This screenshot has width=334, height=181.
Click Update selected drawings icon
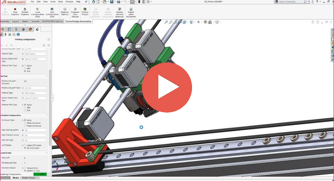(x=119, y=9)
